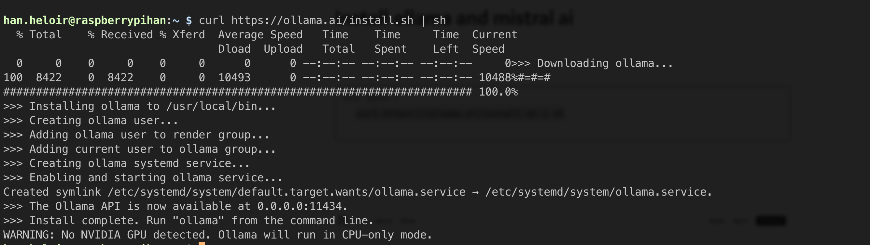Click the symlink target path after the arrow
Viewport: 870px width, 245px height.
tap(598, 192)
